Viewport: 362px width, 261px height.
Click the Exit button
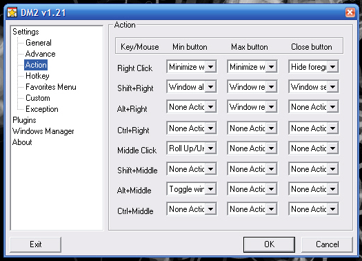tap(36, 244)
